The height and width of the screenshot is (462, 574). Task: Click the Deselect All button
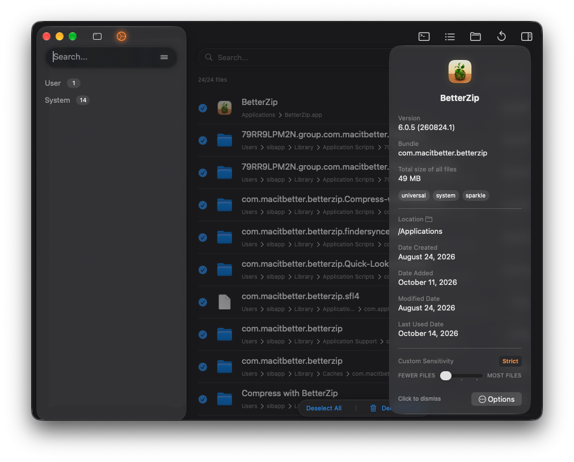coord(324,408)
